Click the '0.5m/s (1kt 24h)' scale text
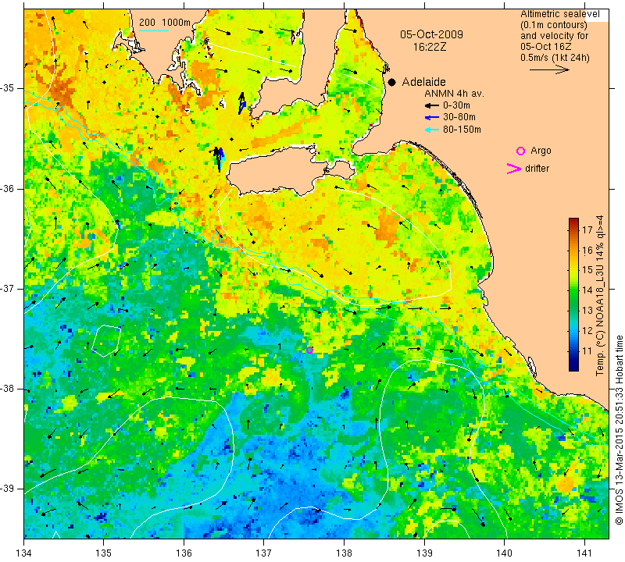 tap(555, 58)
